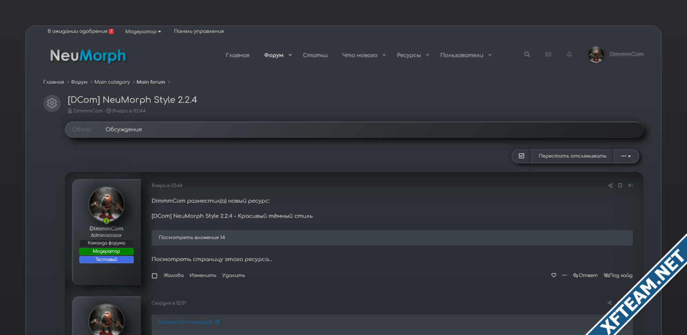The height and width of the screenshot is (335, 687).
Task: Click the blue Тестовый banner
Action: [x=106, y=259]
